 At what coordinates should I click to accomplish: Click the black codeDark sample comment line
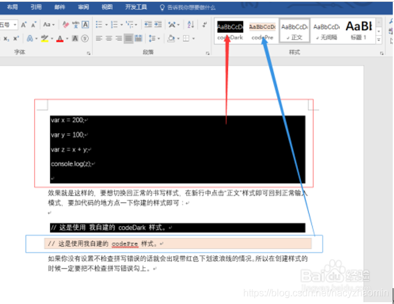[178, 228]
